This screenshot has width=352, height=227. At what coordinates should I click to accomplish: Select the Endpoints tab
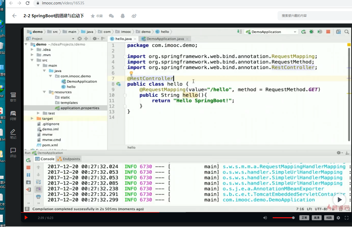(69, 159)
